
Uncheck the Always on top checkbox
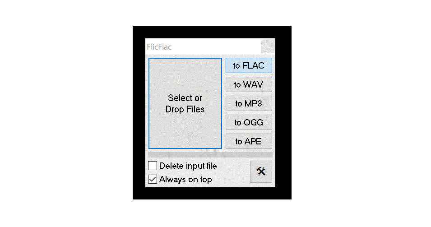(153, 179)
